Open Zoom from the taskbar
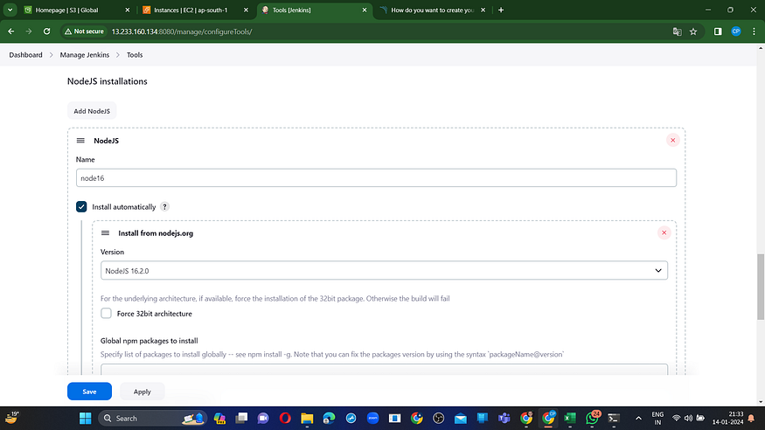 [372, 419]
